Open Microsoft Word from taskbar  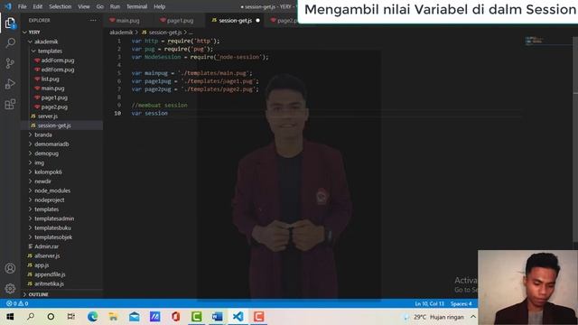click(x=217, y=317)
